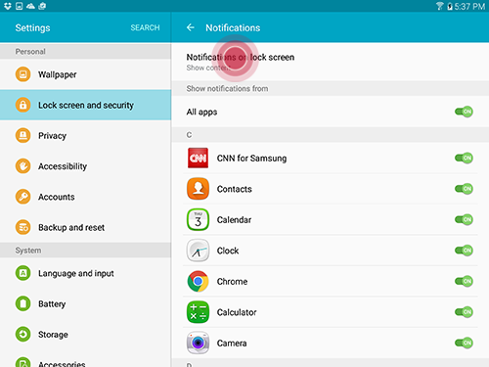Tap the Lock screen and security padlock icon
The width and height of the screenshot is (489, 367).
pyautogui.click(x=22, y=105)
